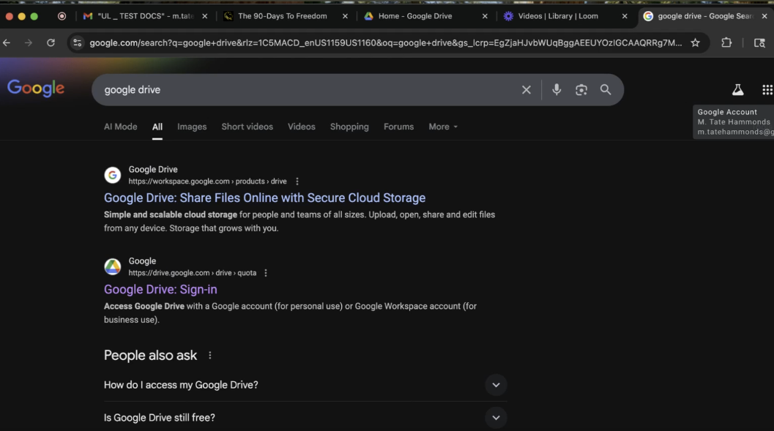Click the 'Simple and scalable cloud storage' snippet
The image size is (774, 431).
pos(171,214)
